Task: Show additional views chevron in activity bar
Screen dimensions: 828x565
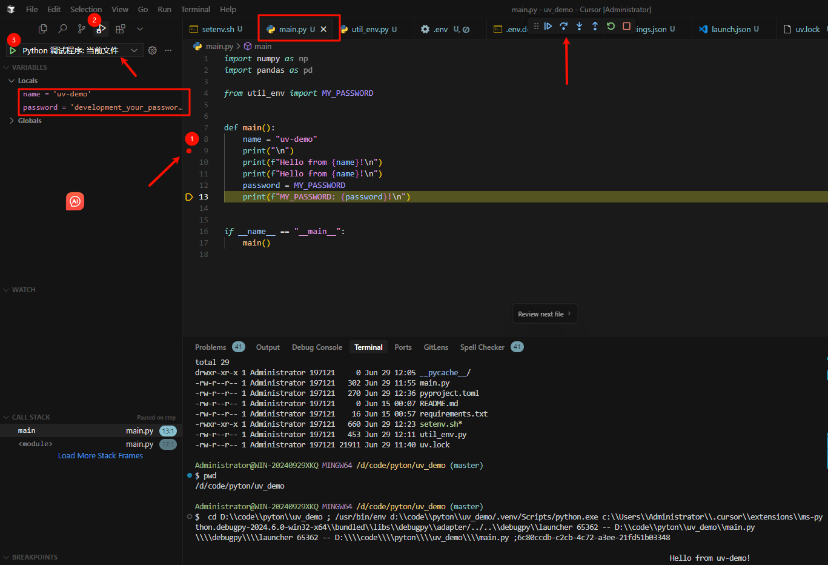Action: pyautogui.click(x=140, y=28)
